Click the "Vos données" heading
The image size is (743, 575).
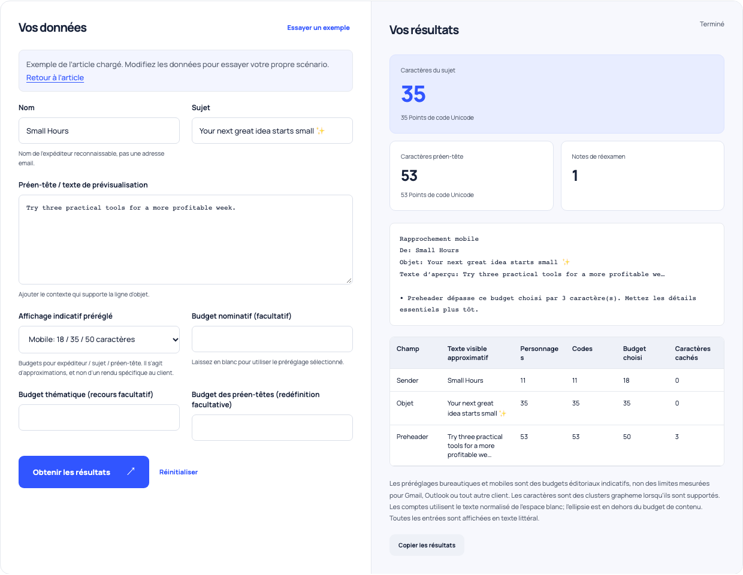[x=53, y=28]
